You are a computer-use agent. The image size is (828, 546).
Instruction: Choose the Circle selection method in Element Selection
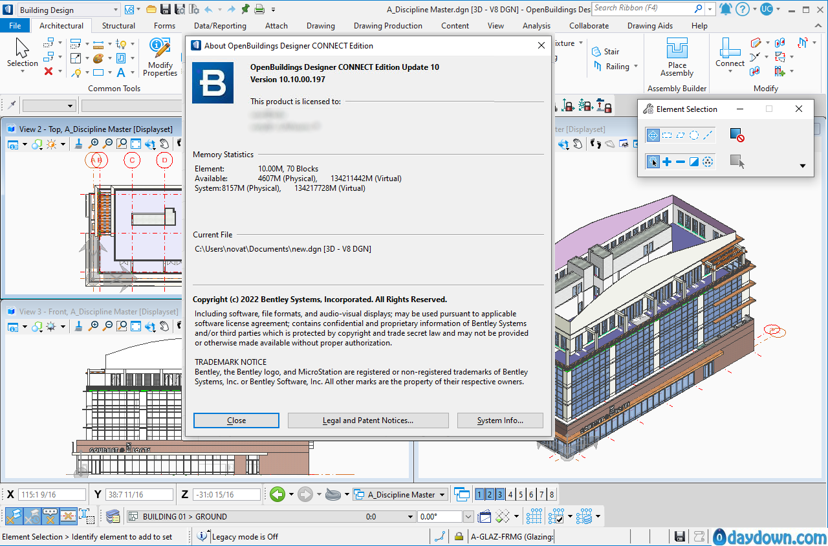point(693,135)
